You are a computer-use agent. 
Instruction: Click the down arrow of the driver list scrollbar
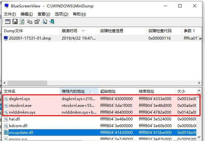coord(199,137)
